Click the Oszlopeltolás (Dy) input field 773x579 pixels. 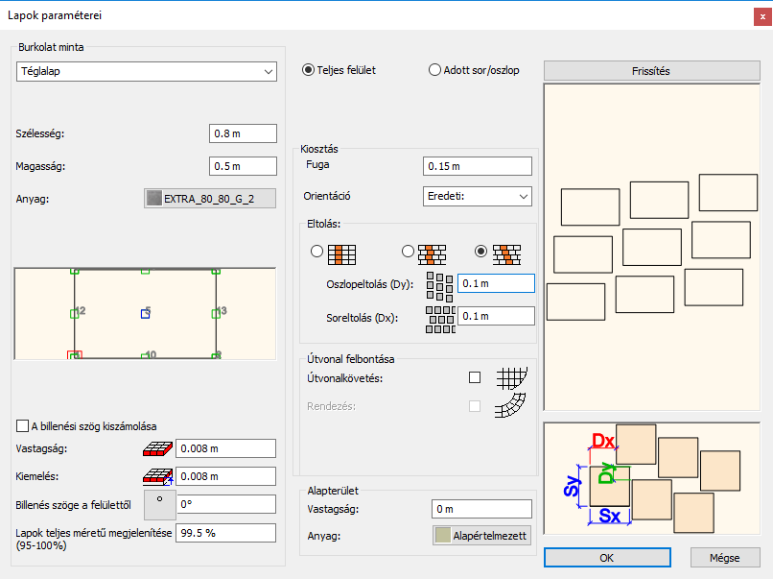[x=496, y=283]
